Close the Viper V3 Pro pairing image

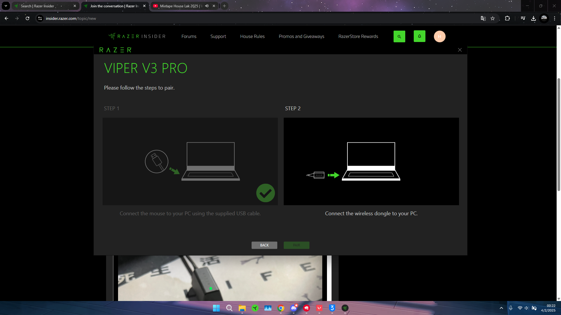[x=460, y=50]
